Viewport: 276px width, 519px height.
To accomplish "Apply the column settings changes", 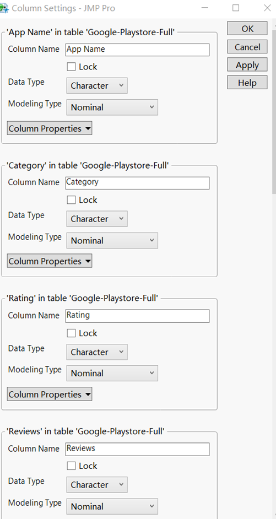I will coord(247,65).
